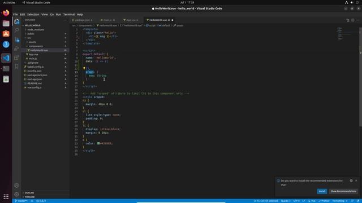
Task: Open Files from the Ubuntu dock
Action: click(x=6, y=24)
